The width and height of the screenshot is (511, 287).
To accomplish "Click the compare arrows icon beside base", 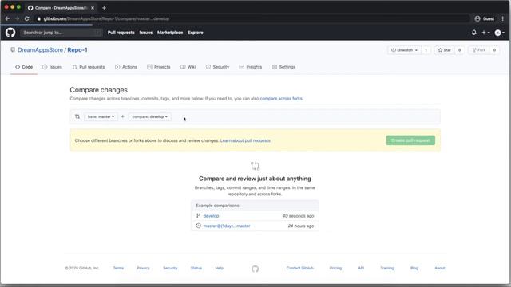I will [x=77, y=116].
